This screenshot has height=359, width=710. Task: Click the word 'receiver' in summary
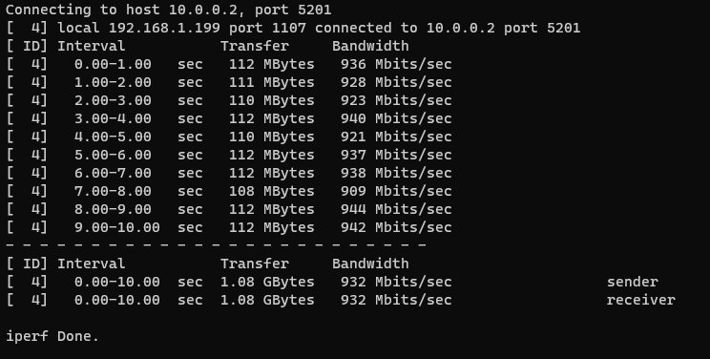click(641, 300)
